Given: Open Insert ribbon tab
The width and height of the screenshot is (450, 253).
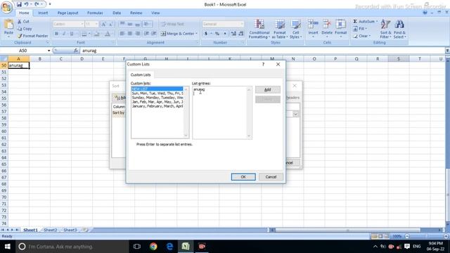Looking at the screenshot, I should coord(43,13).
